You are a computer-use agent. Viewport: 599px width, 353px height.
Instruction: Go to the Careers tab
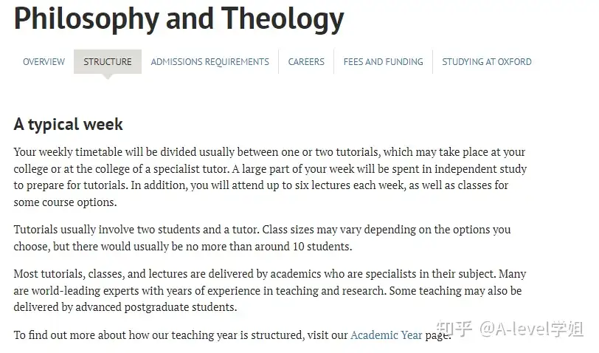pos(306,61)
